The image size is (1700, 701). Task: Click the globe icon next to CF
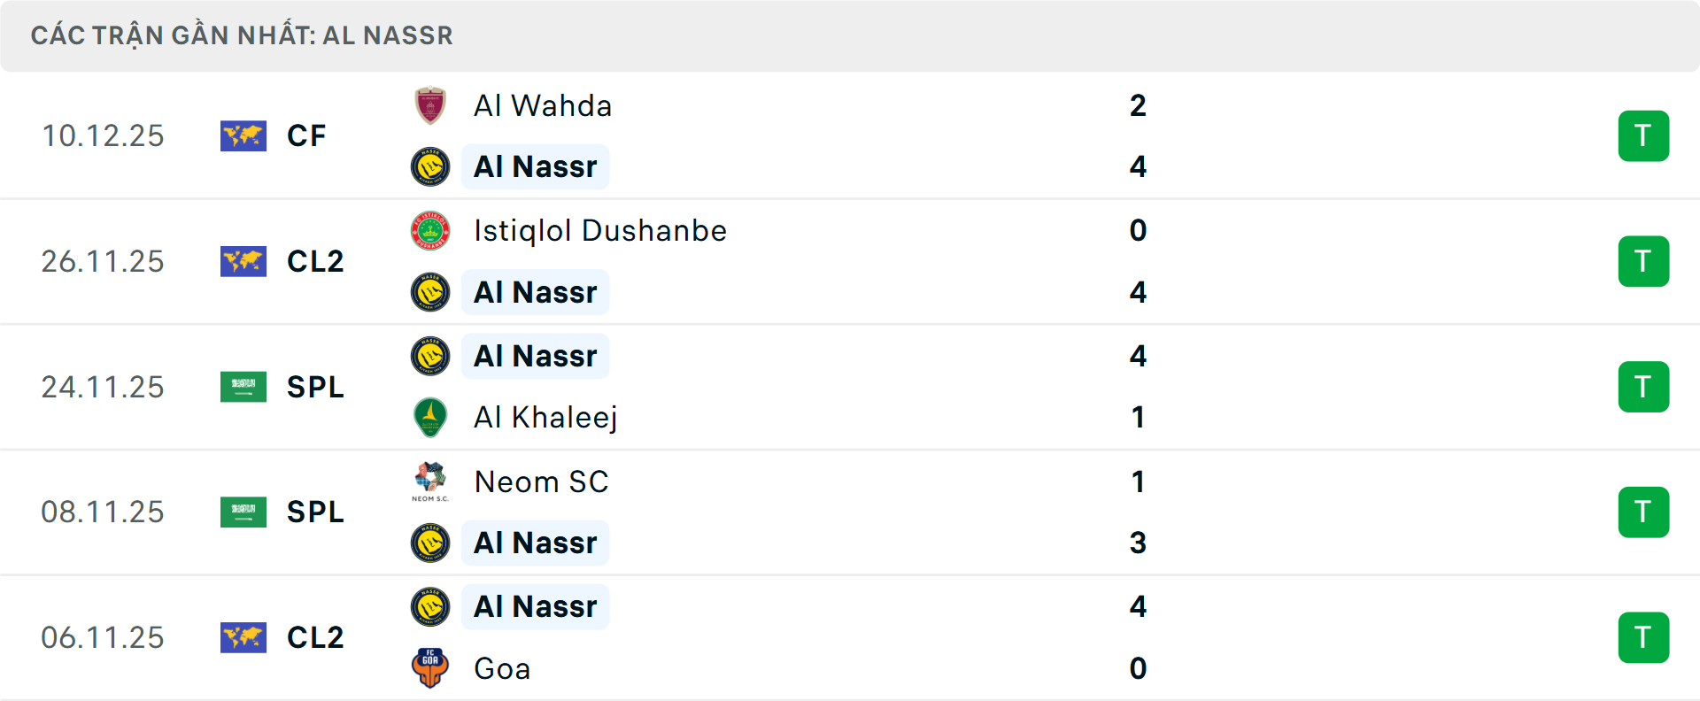(x=243, y=135)
